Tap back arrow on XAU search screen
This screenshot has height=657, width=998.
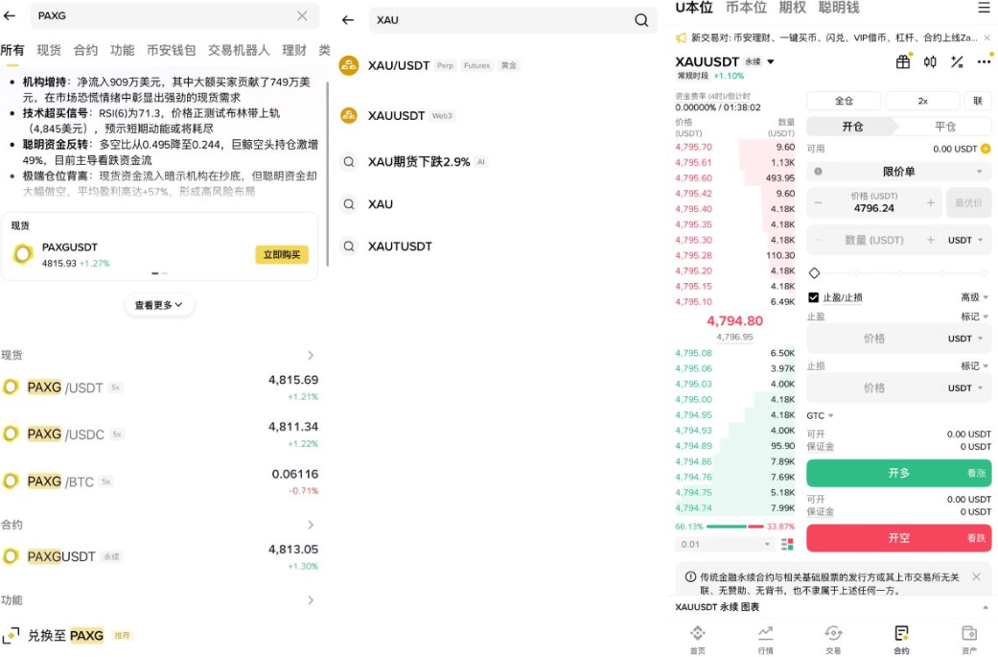[347, 20]
